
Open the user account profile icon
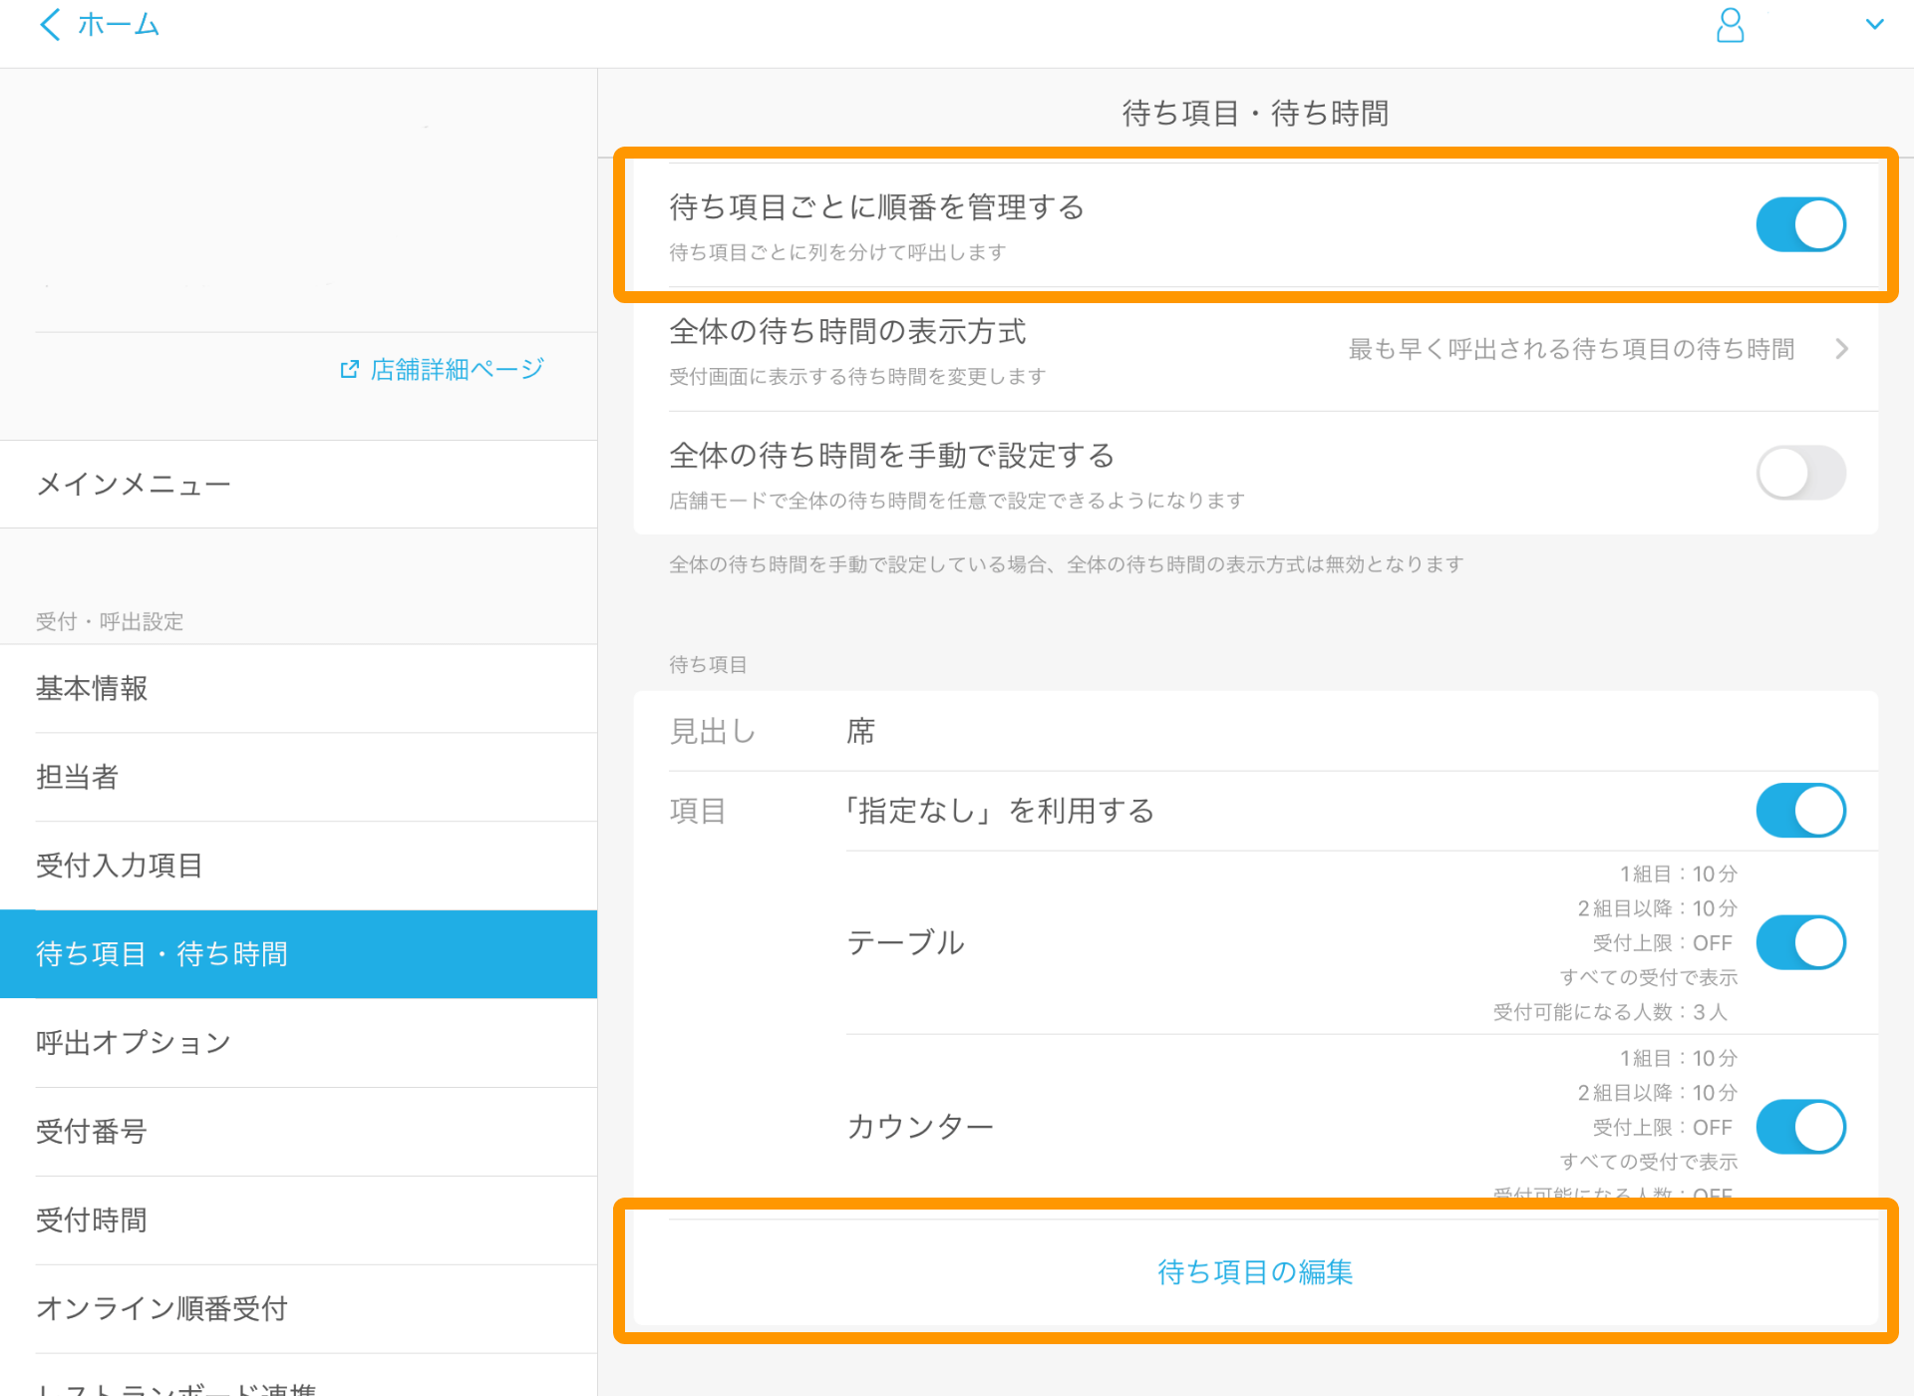pyautogui.click(x=1730, y=25)
